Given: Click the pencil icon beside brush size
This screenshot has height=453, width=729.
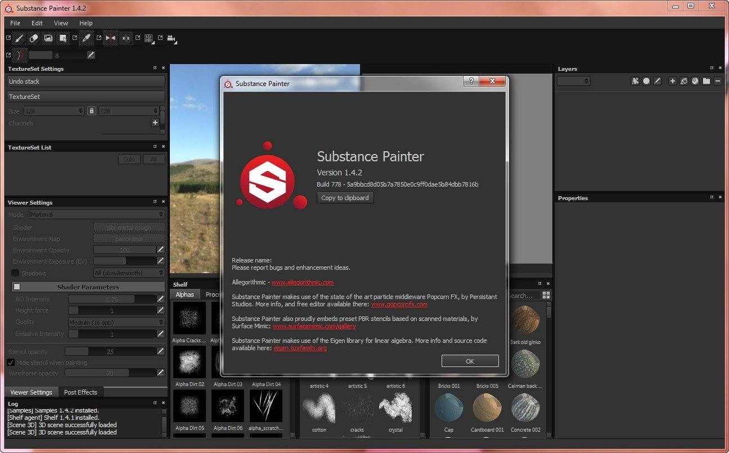Looking at the screenshot, I should [x=91, y=55].
